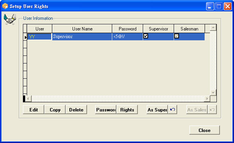
Task: Click the row pointer arrow beside YY
Action: (x=25, y=37)
